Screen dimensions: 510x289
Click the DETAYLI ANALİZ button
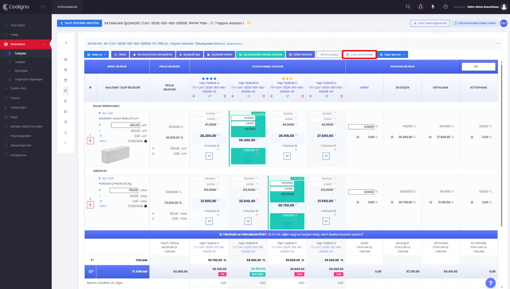pyautogui.click(x=329, y=54)
